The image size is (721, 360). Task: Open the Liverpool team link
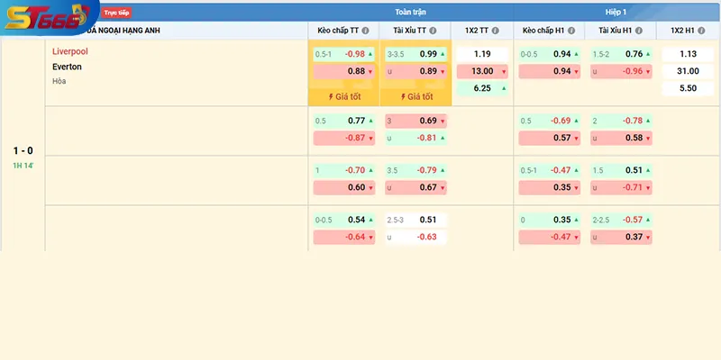click(x=70, y=51)
